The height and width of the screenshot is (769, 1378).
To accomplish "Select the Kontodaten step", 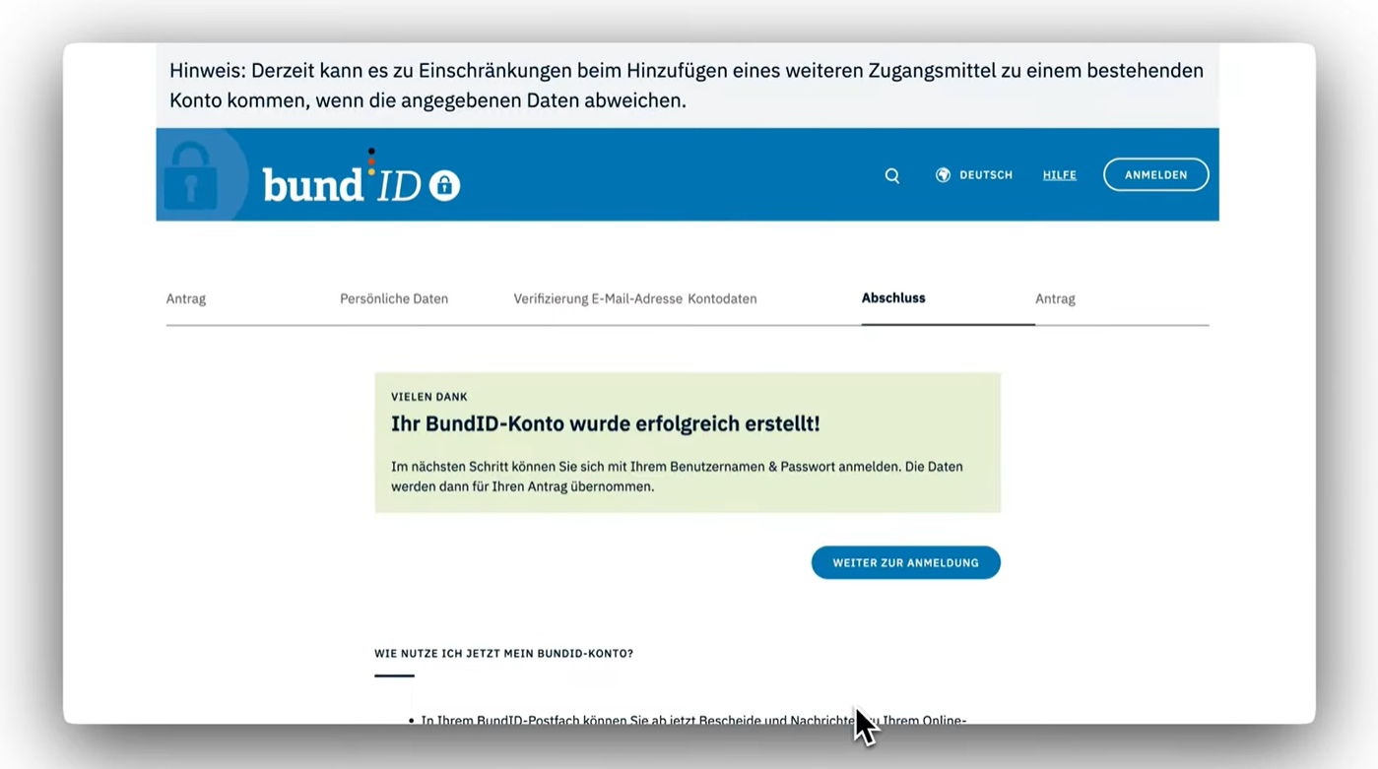I will click(722, 298).
